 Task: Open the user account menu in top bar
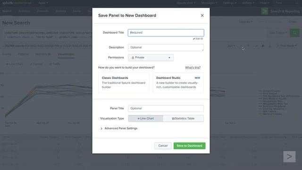(x=186, y=3)
